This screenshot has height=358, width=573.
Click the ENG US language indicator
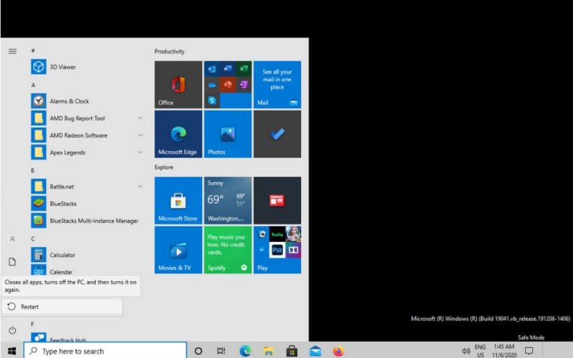pyautogui.click(x=480, y=351)
